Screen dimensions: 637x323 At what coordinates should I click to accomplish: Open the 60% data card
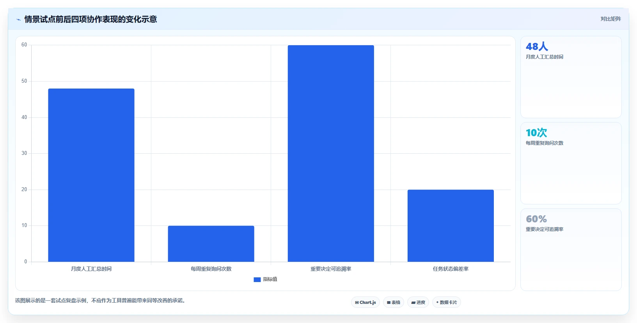(x=571, y=250)
